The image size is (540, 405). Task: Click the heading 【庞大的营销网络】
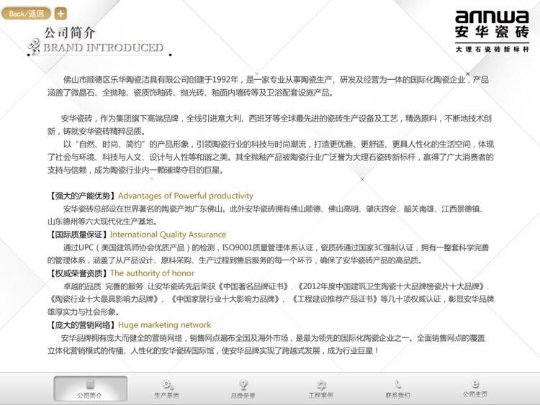click(x=82, y=325)
